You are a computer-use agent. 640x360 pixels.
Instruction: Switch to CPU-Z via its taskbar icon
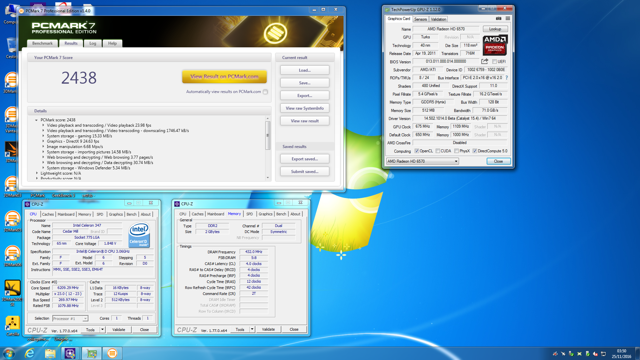point(70,353)
